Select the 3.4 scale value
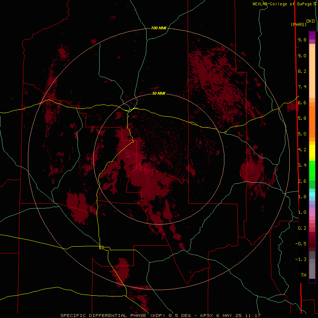 point(302,165)
